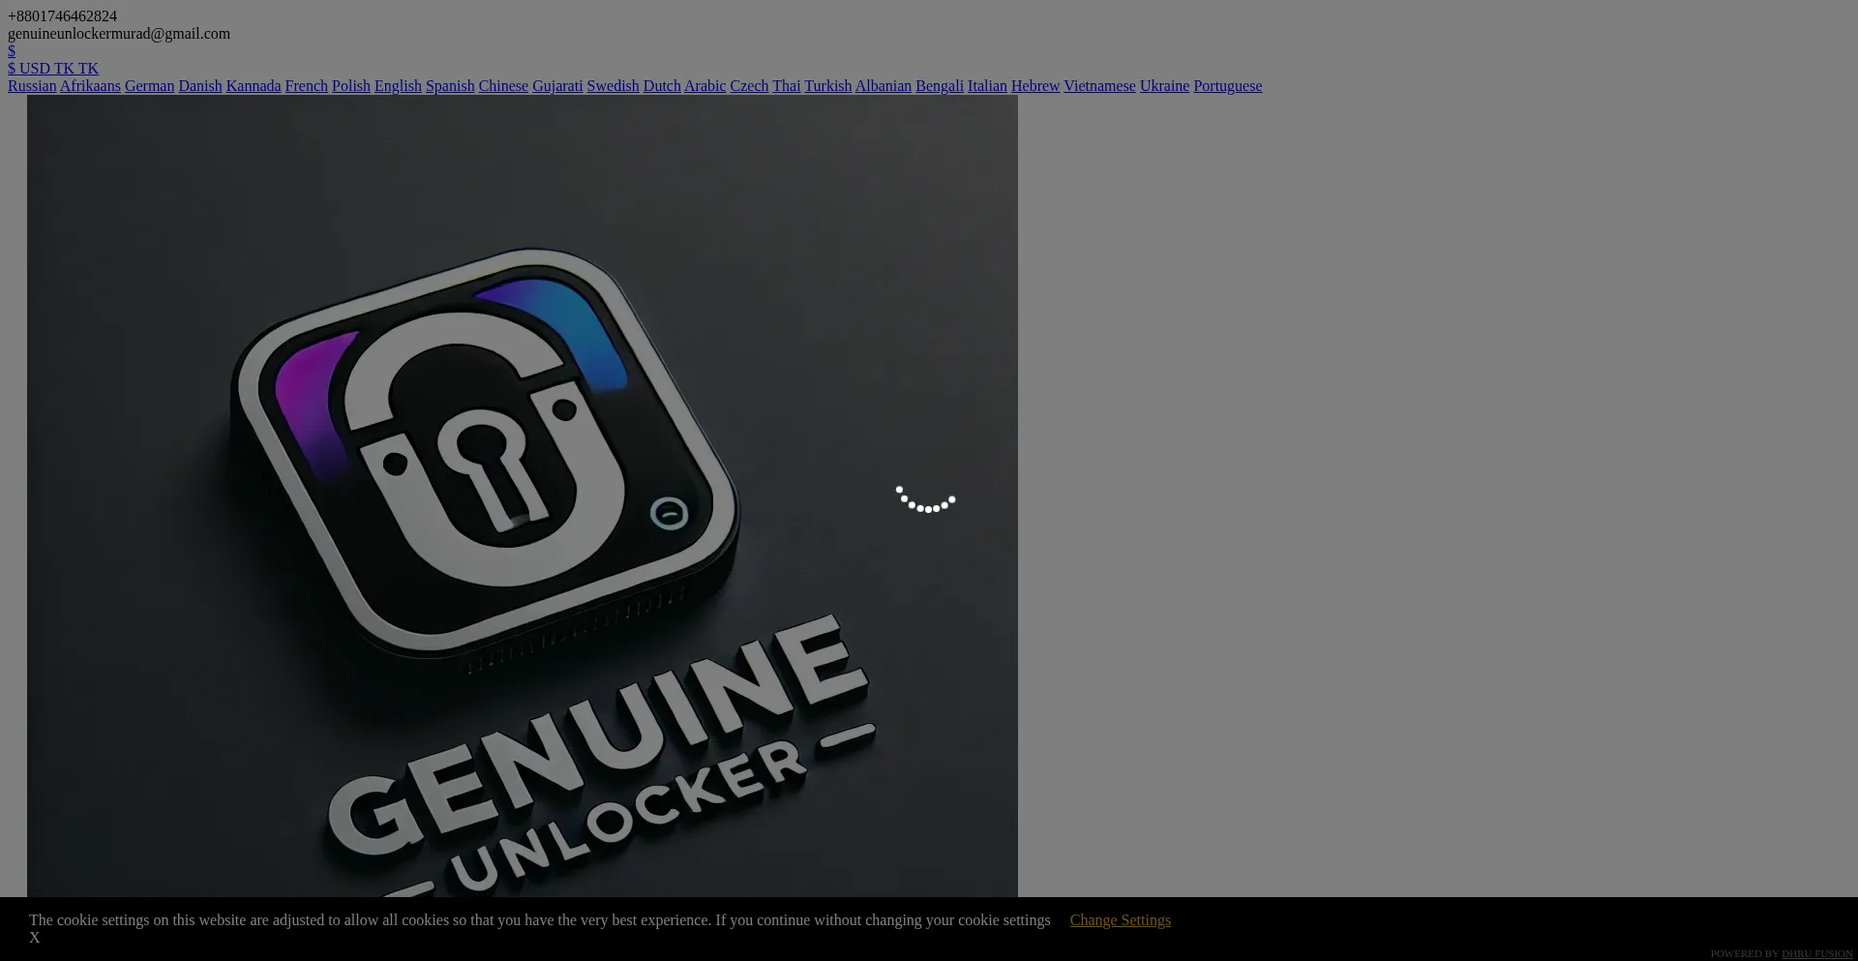Switch language to German
The image size is (1858, 961).
149,86
